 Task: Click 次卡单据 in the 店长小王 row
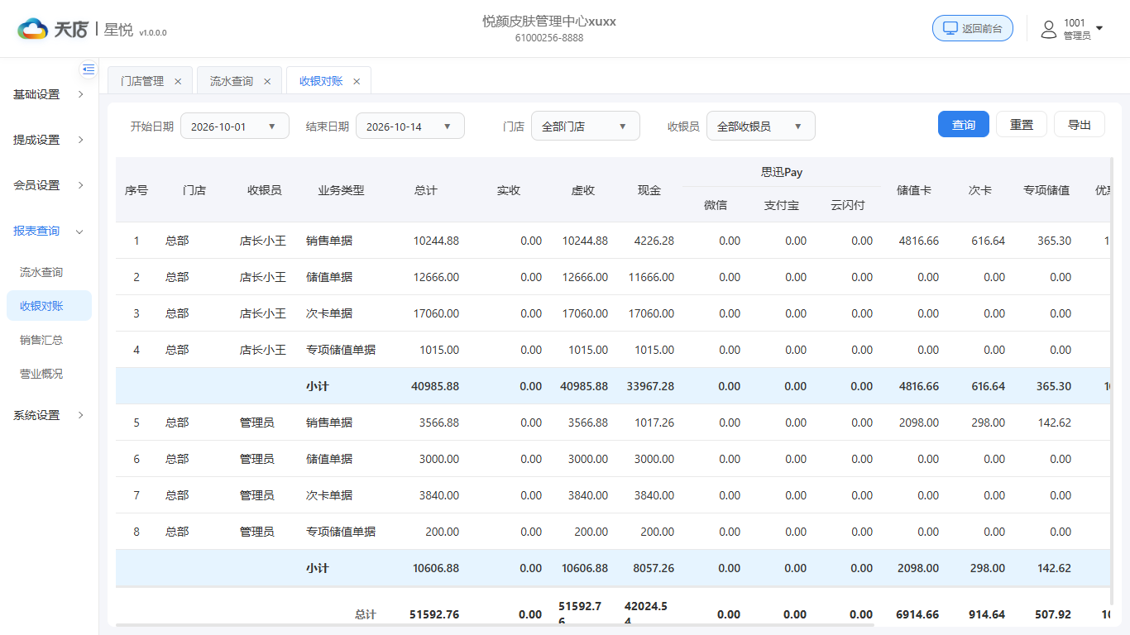(x=329, y=313)
